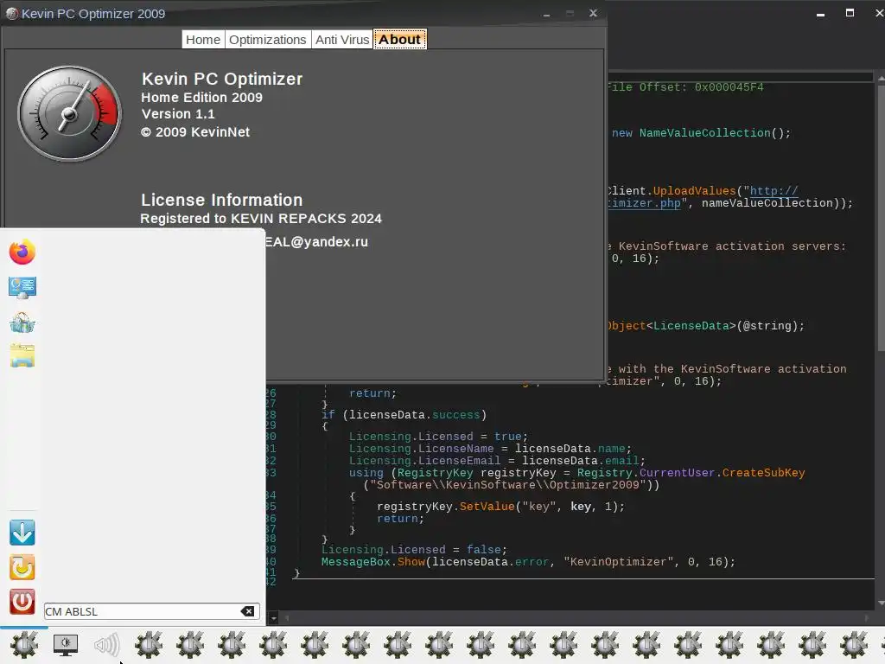
Task: Click the 'Object<LicenseData>(@string)' code text
Action: 705,326
